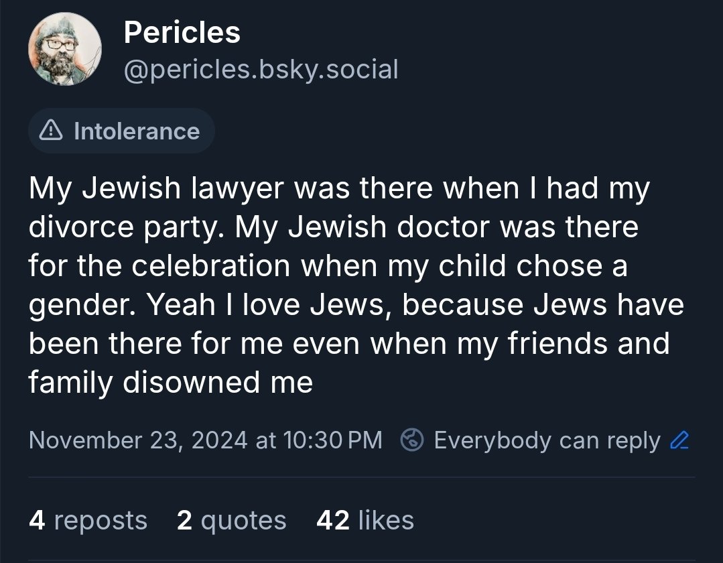Click the warning triangle icon beside Intolerance
The width and height of the screenshot is (723, 563).
tap(51, 131)
